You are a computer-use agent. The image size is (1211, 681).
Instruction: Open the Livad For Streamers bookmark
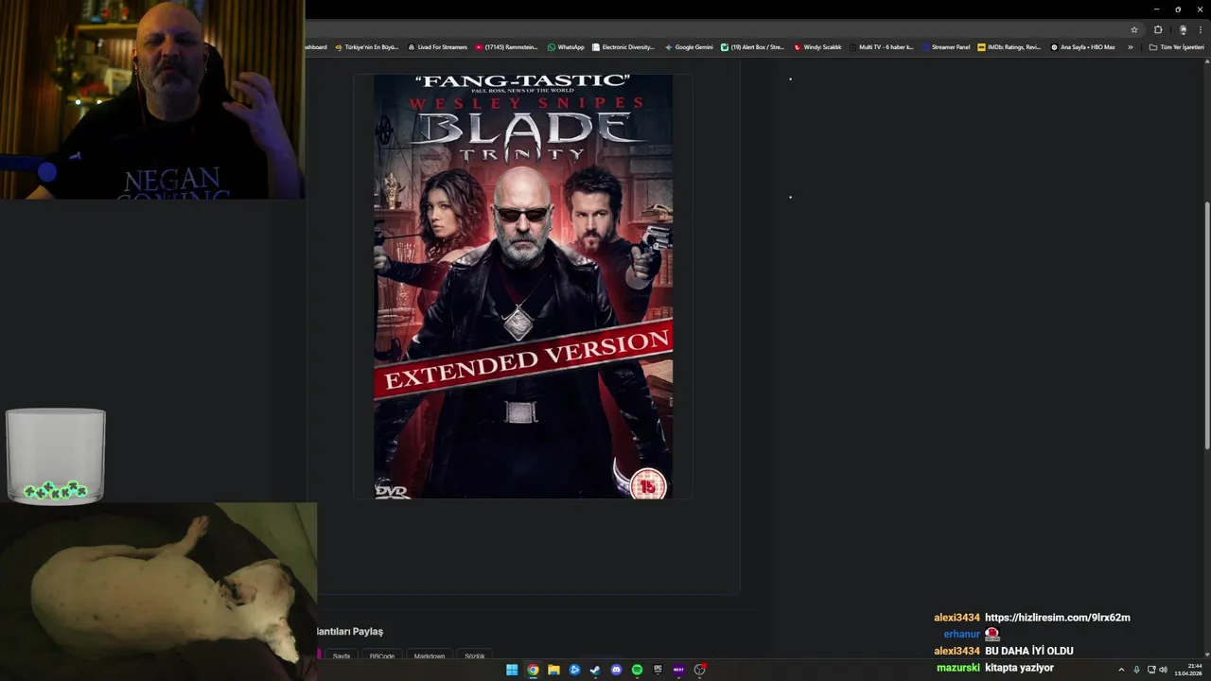tap(437, 47)
